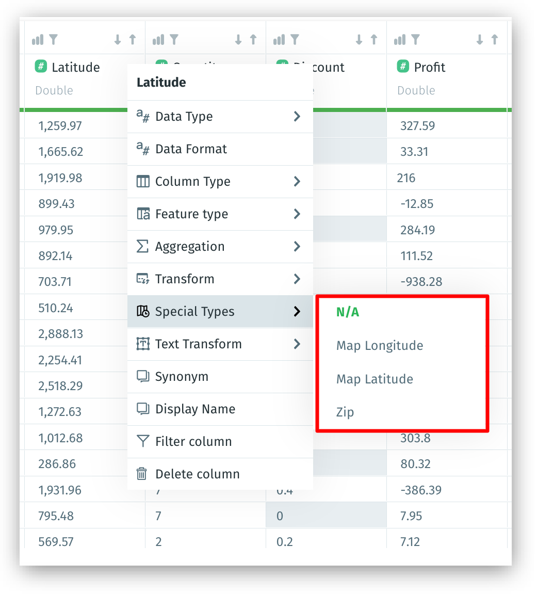This screenshot has height=594, width=537.
Task: Click the Filter column funnel icon in the menu
Action: tap(142, 442)
